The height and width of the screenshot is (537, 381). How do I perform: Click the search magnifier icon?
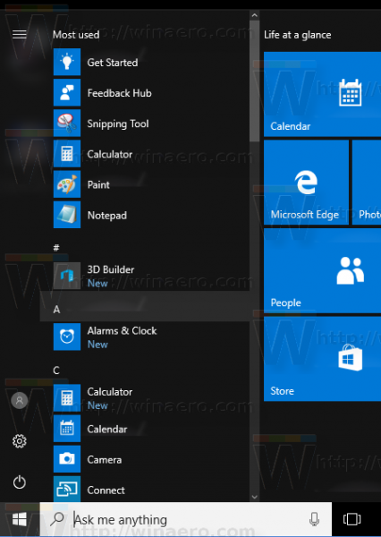pos(57,519)
